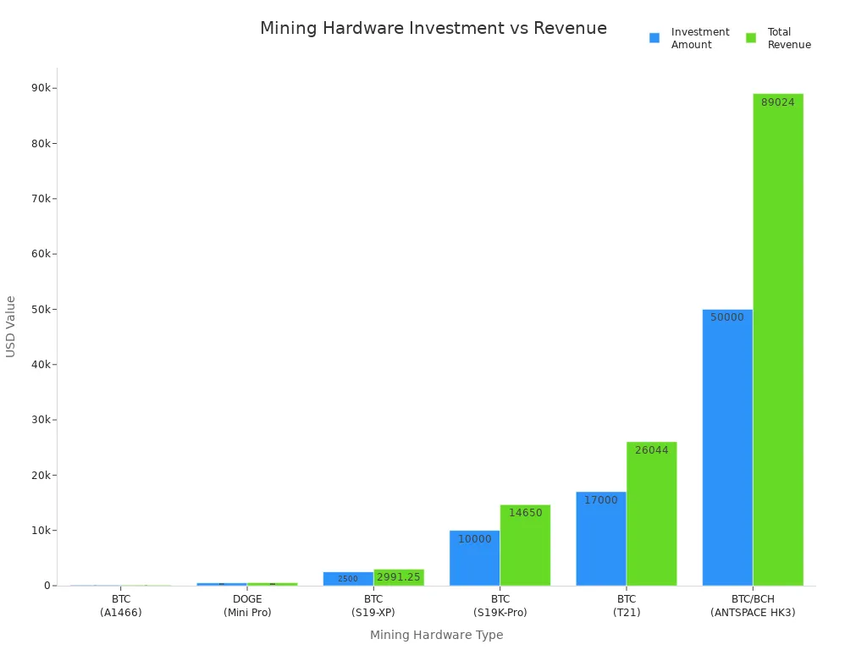Click the USD Value axis title

pyautogui.click(x=12, y=325)
